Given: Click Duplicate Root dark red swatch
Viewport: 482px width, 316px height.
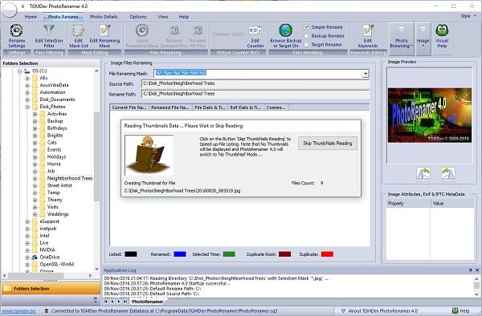Looking at the screenshot, I should pyautogui.click(x=284, y=254).
